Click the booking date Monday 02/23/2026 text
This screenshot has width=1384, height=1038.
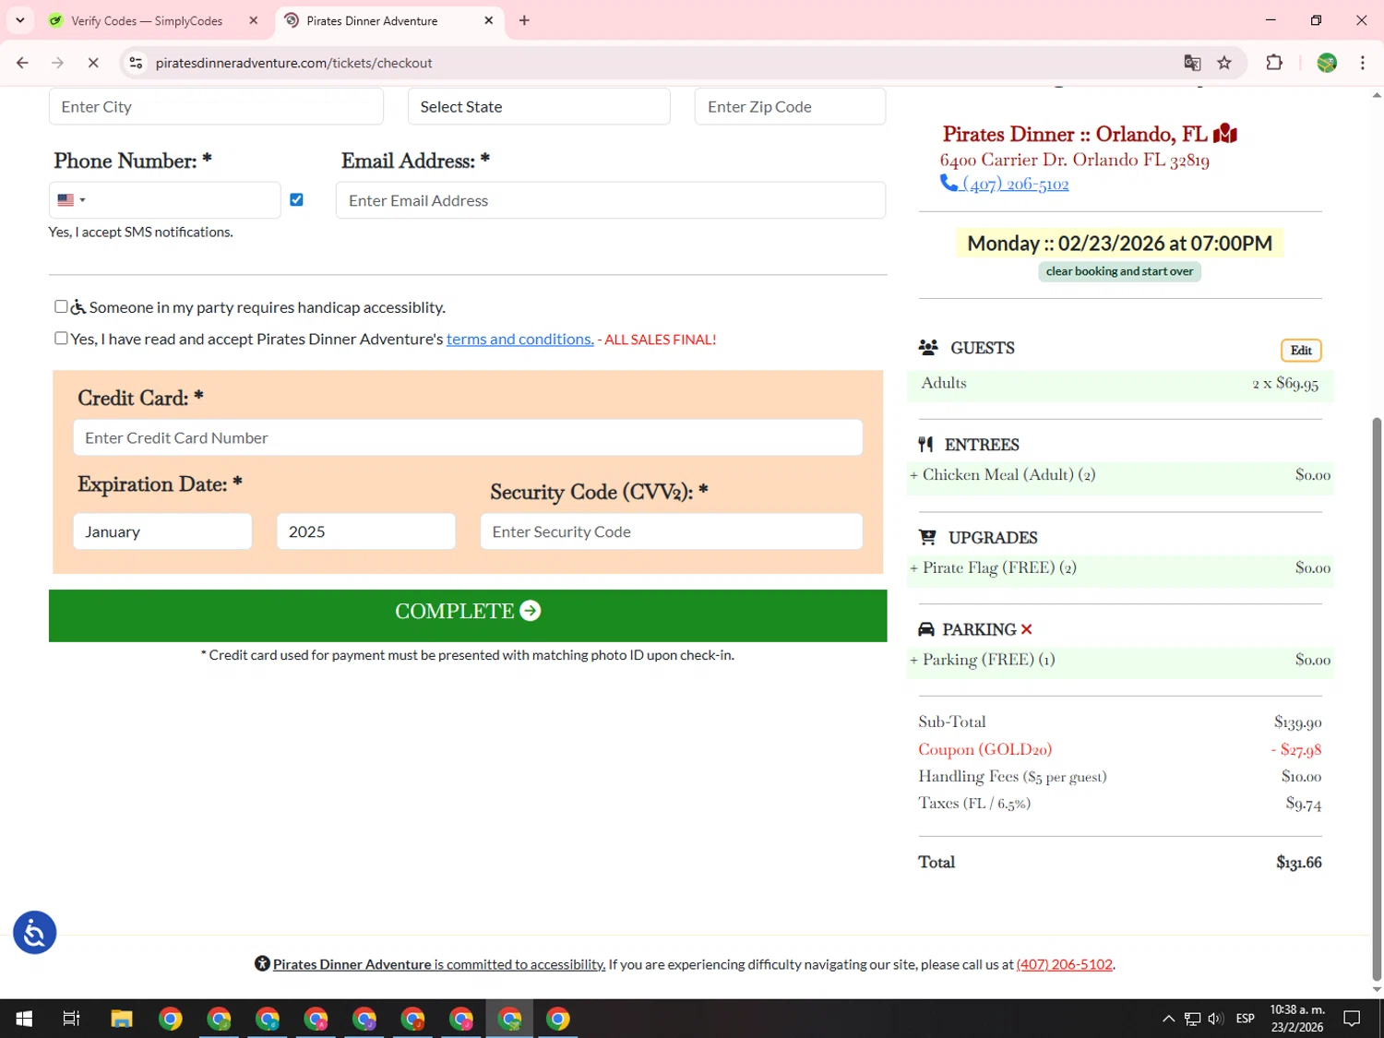pyautogui.click(x=1119, y=244)
